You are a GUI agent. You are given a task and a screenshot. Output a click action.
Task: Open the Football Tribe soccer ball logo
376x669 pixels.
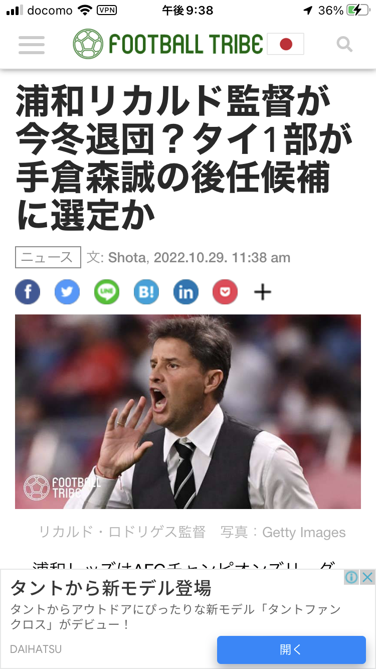pos(88,44)
